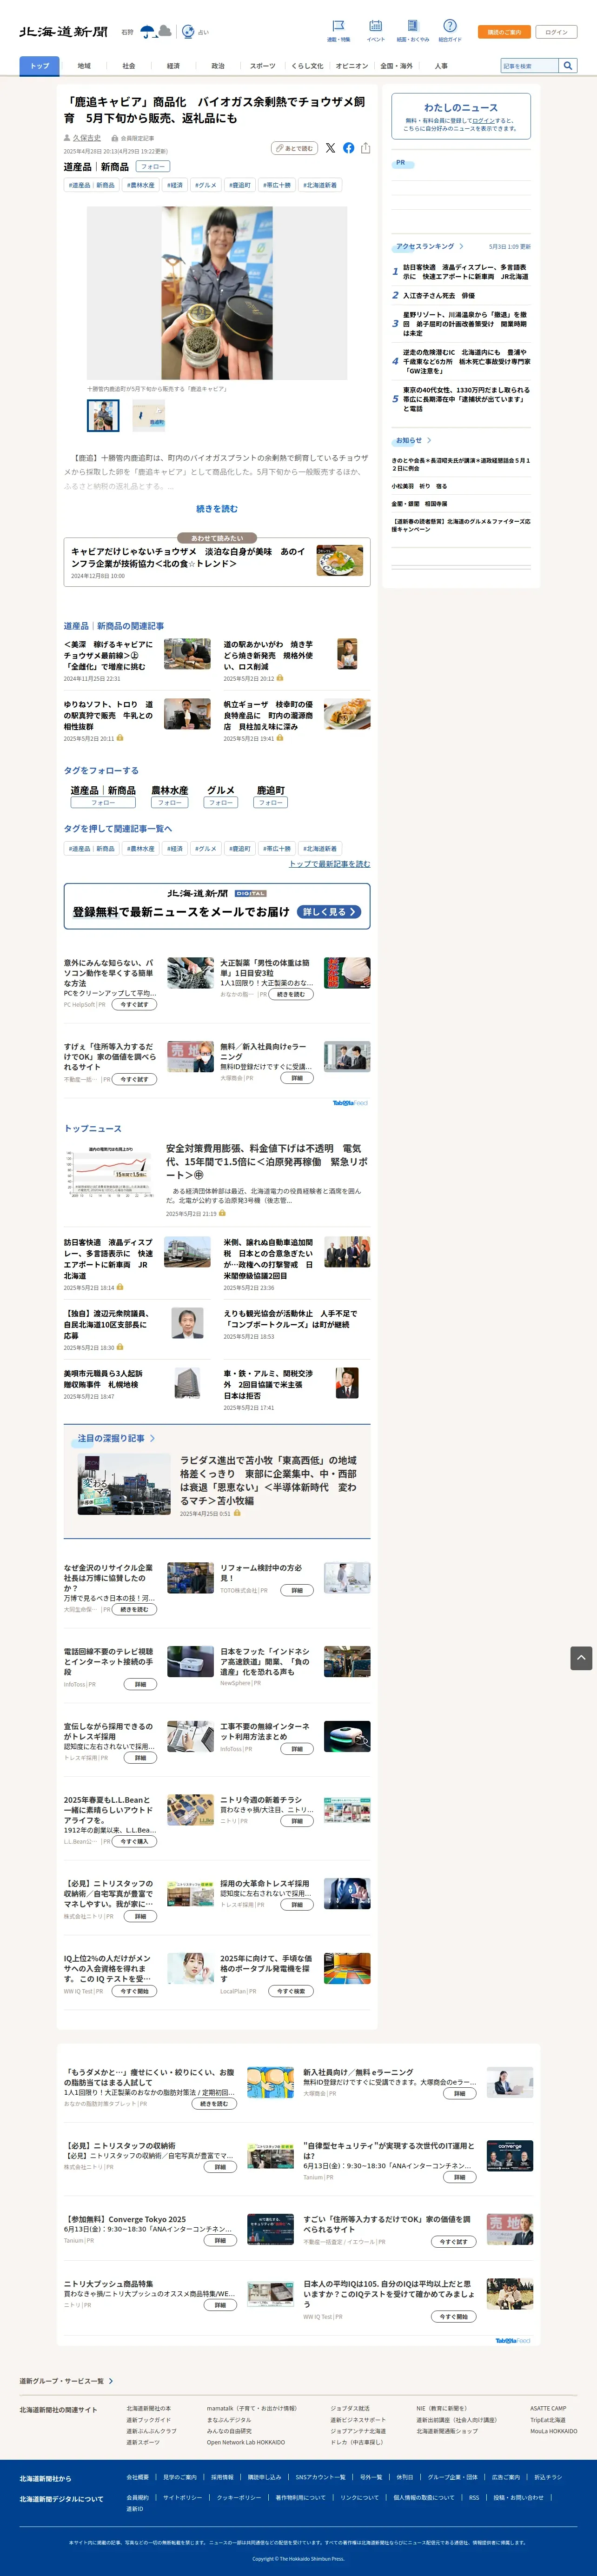Open 注目の深掘り記事 chevron heading
The height and width of the screenshot is (2576, 597).
coord(116,1438)
